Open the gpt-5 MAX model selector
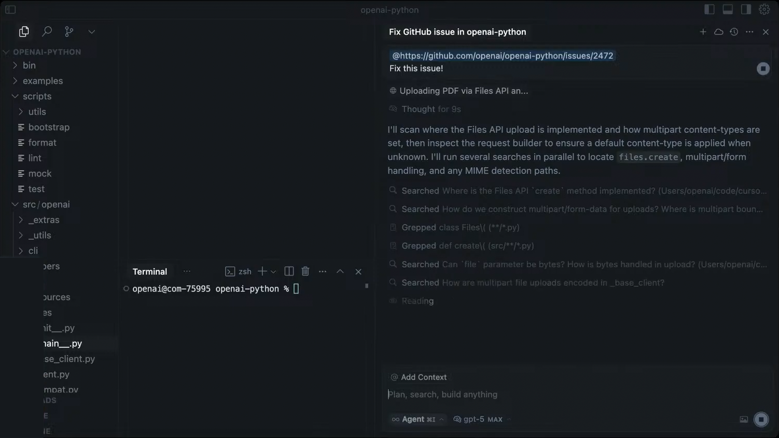 [x=482, y=419]
